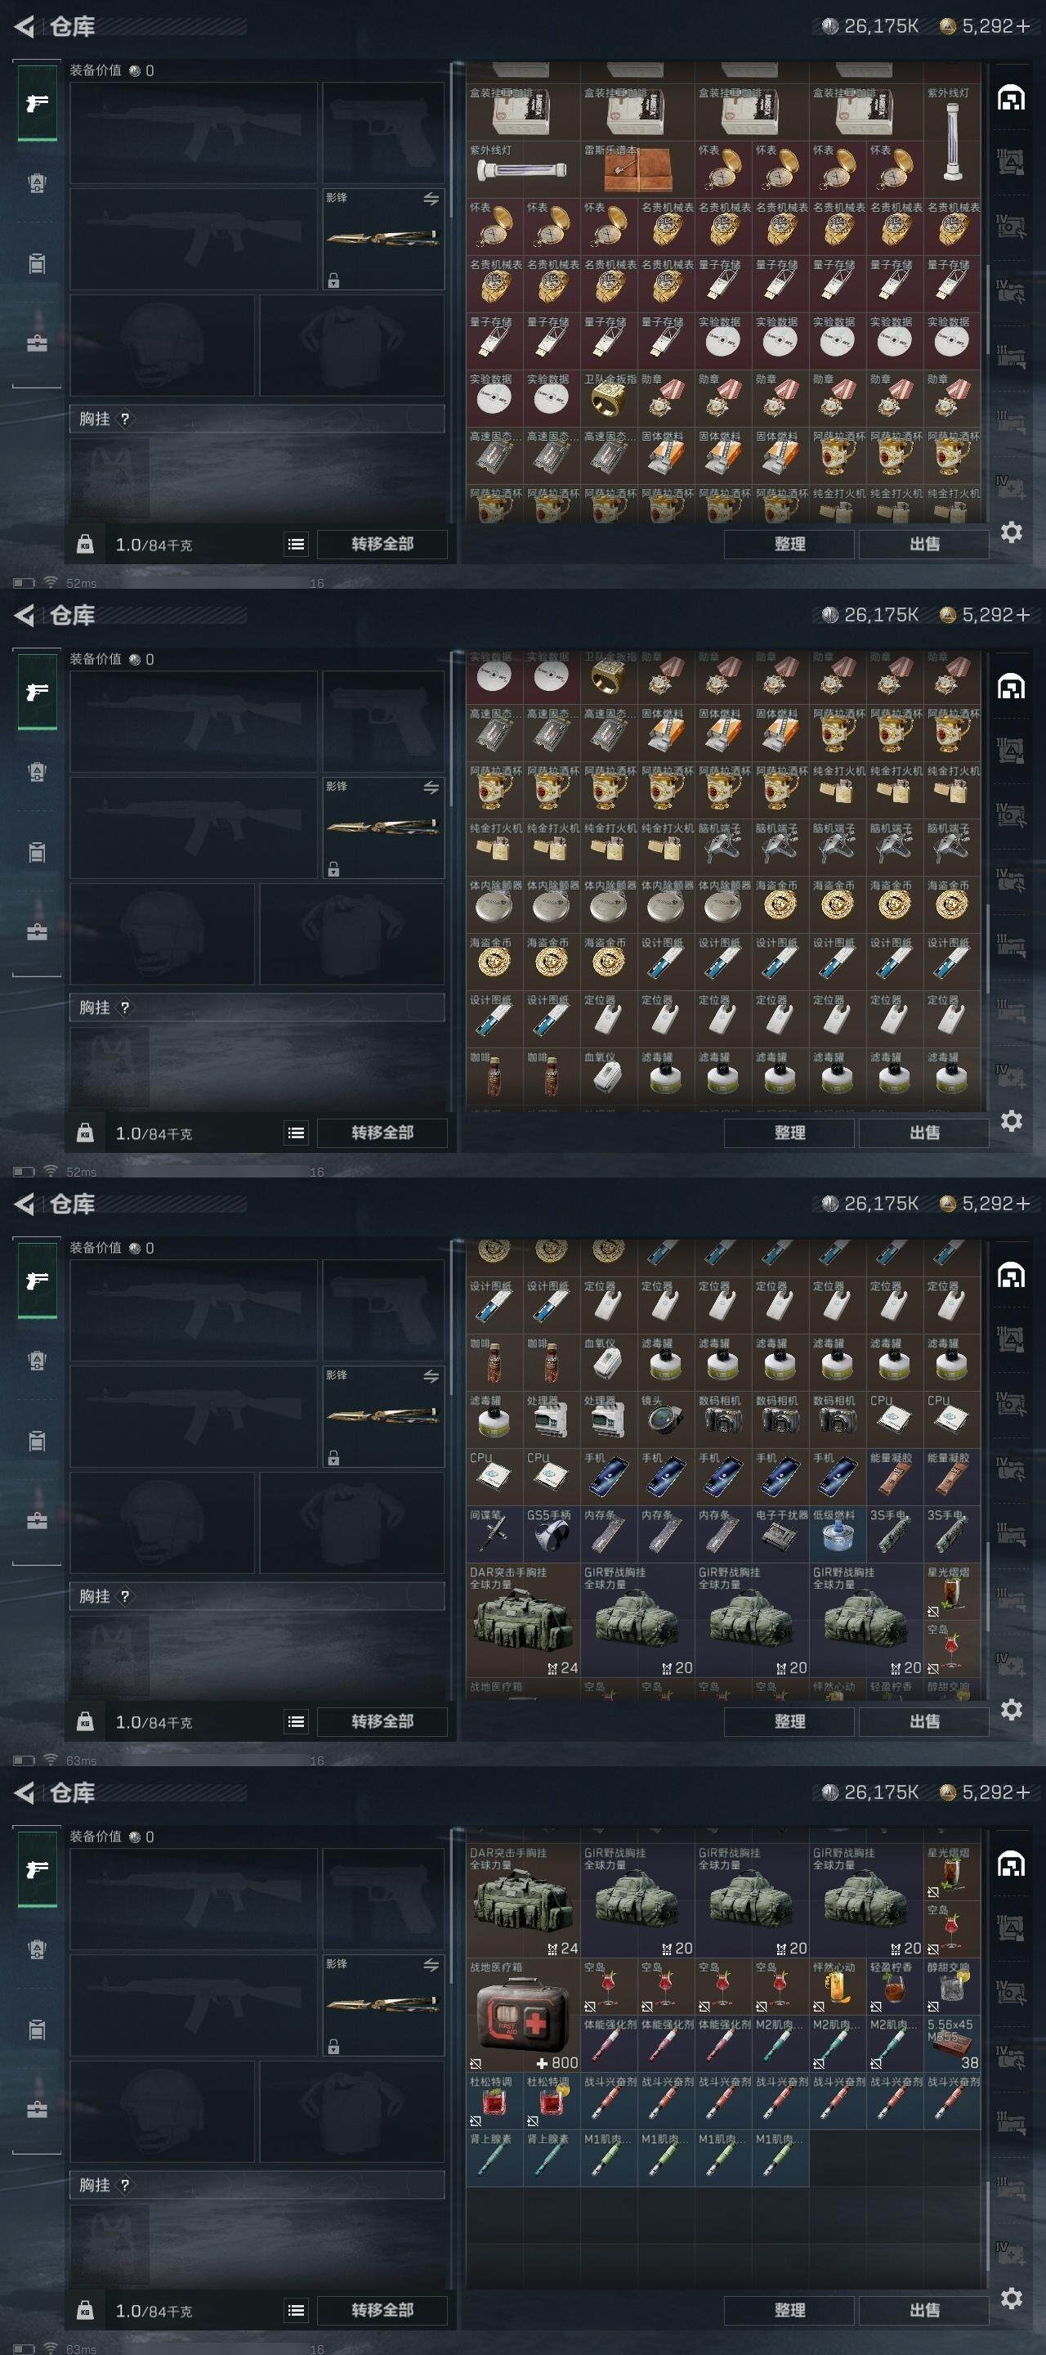This screenshot has width=1046, height=2355.
Task: Pick the 怦然心动 orange drink item
Action: pyautogui.click(x=838, y=1986)
